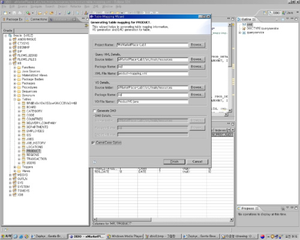Select the LOCATIONS table

pyautogui.click(x=34, y=147)
